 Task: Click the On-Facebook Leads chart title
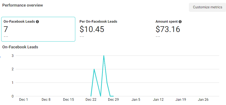[20, 47]
